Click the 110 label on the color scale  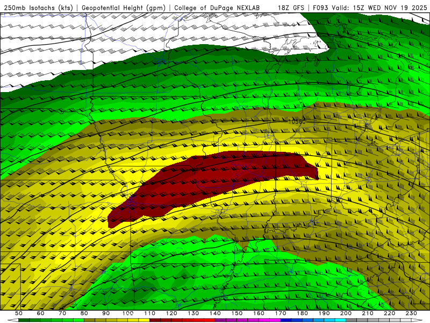150,313
